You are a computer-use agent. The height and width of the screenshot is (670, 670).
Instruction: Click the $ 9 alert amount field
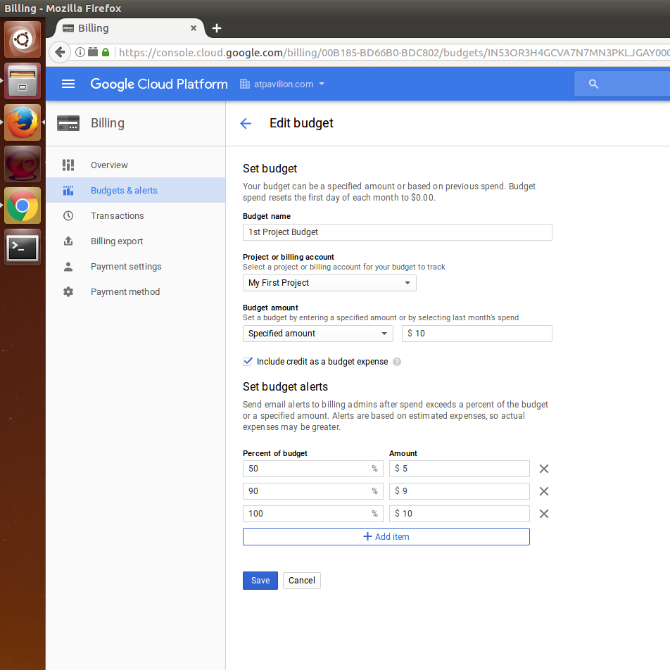tap(460, 491)
